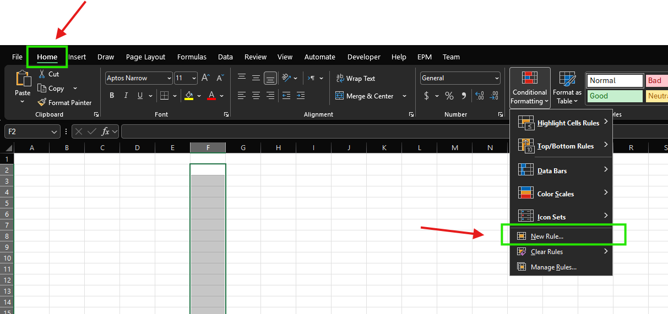Image resolution: width=668 pixels, height=314 pixels.
Task: Middle align the cell contents
Action: (256, 78)
